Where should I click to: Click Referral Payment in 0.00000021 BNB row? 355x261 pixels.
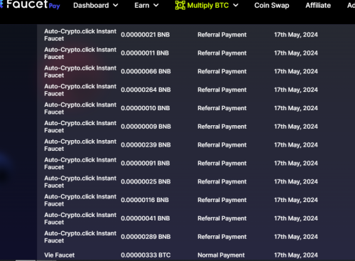tap(222, 35)
